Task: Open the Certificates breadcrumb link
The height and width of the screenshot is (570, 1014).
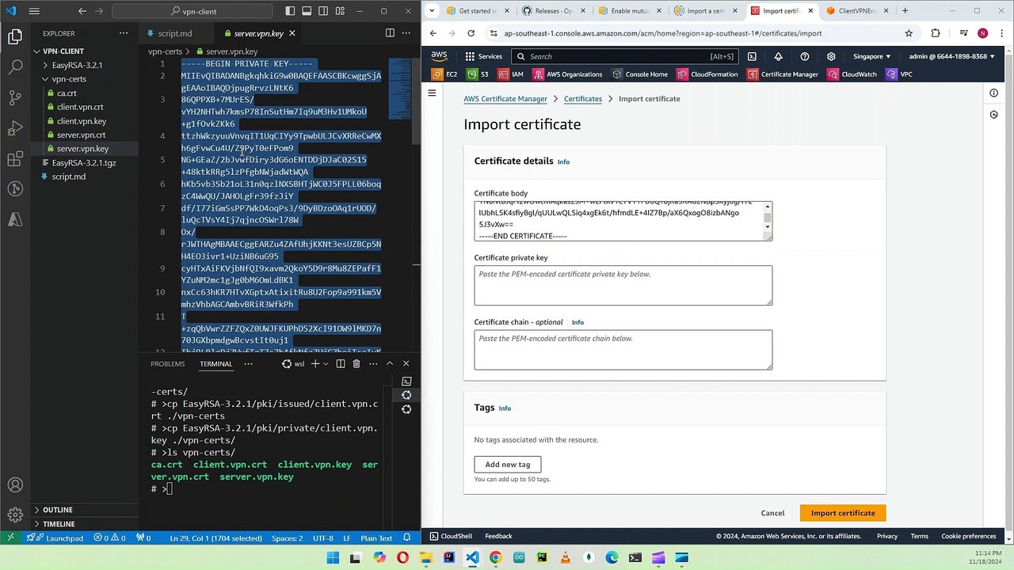Action: tap(583, 99)
